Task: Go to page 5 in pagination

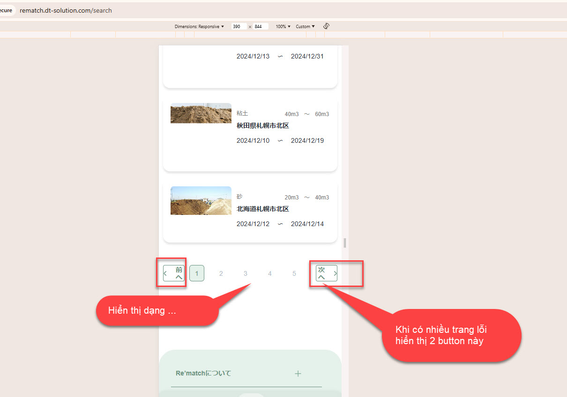Action: (x=294, y=273)
